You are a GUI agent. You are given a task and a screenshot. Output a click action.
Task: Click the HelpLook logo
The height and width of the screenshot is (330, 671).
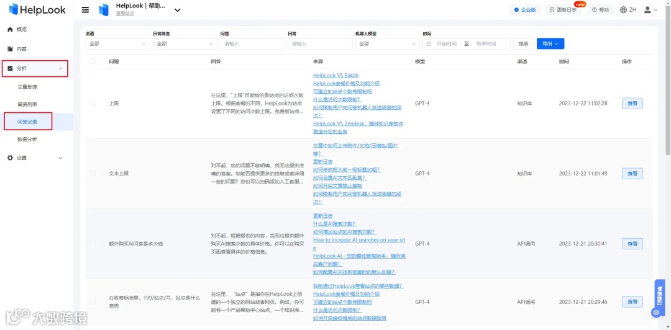pos(37,9)
